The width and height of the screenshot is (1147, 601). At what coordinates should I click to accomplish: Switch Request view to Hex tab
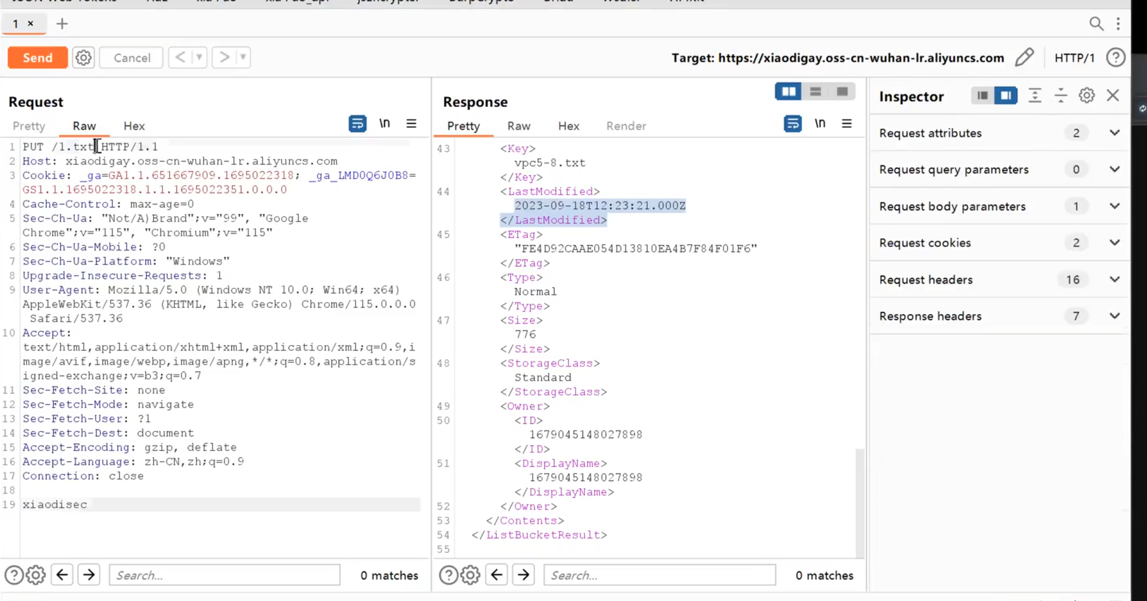pos(134,126)
